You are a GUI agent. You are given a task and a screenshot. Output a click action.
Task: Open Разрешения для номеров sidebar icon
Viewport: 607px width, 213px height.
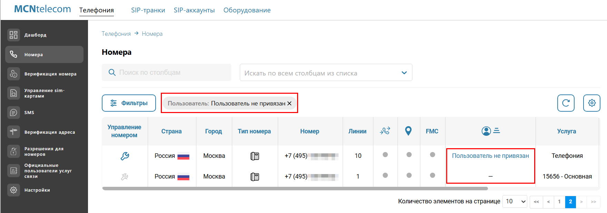(x=13, y=151)
